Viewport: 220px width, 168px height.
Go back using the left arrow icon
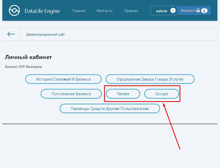click(11, 34)
